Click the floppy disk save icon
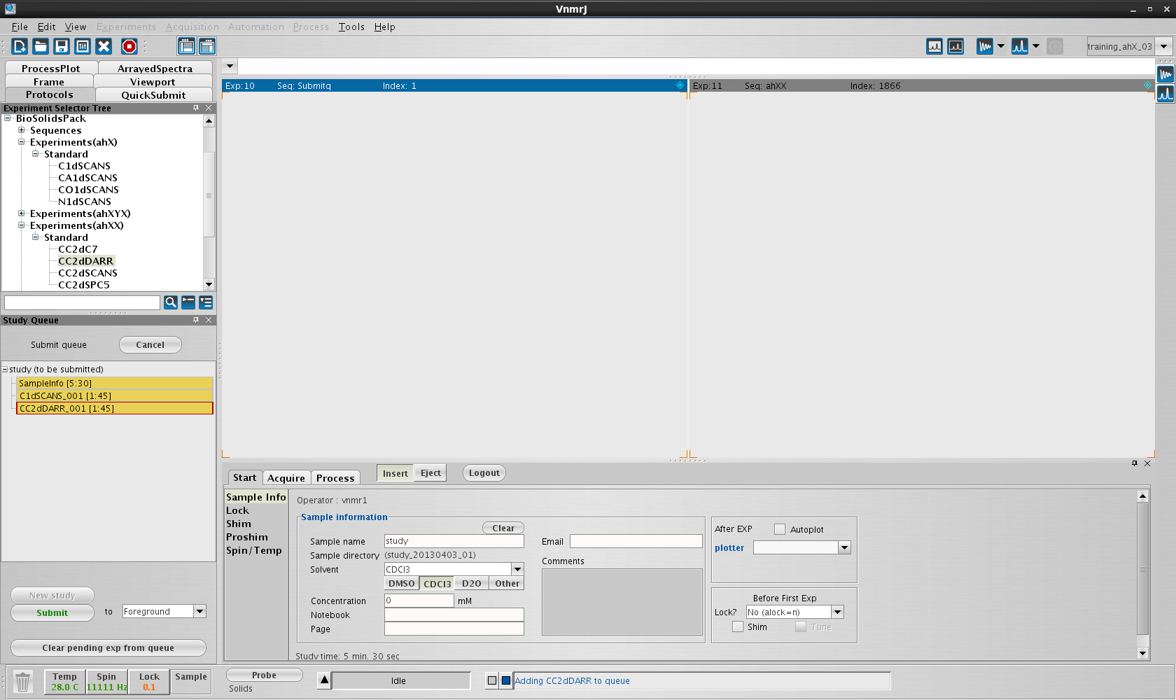The height and width of the screenshot is (700, 1176). 62,46
